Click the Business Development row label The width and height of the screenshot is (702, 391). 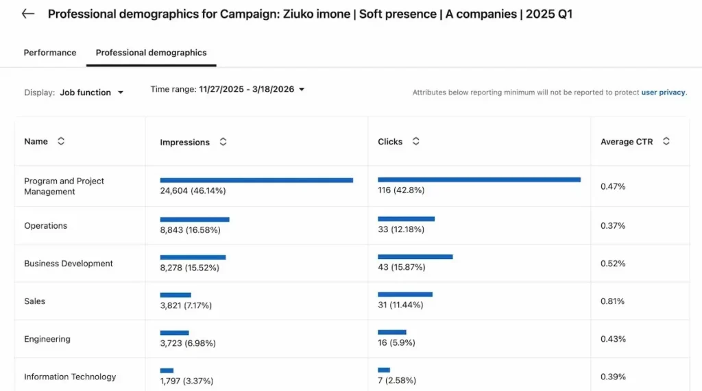point(69,264)
